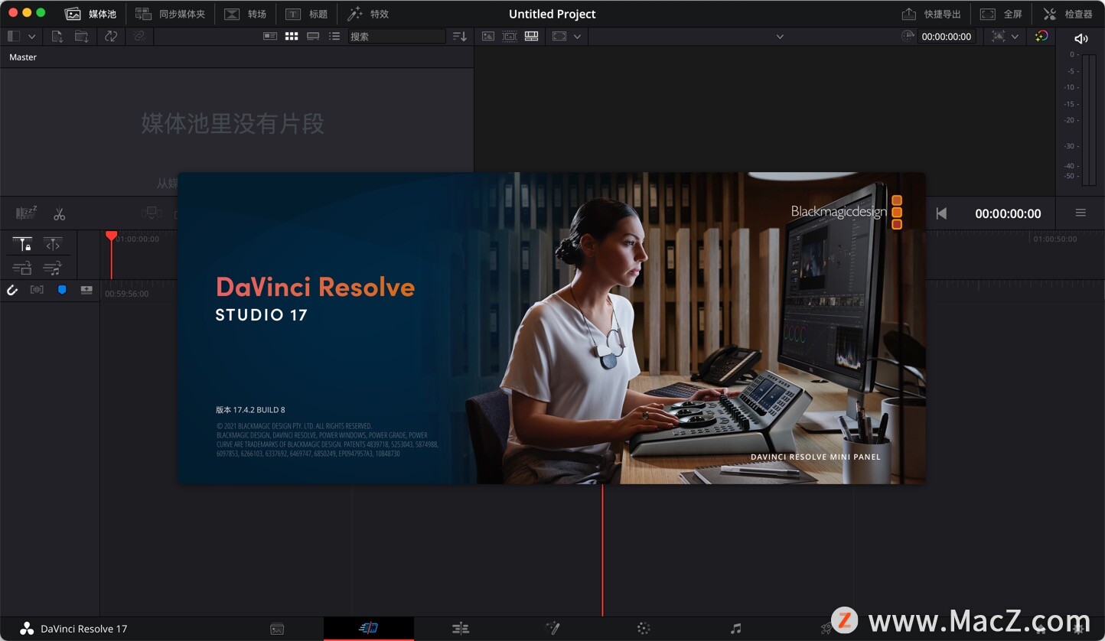Open the 同步媒体夹 sync bin panel
The height and width of the screenshot is (641, 1105).
point(170,14)
